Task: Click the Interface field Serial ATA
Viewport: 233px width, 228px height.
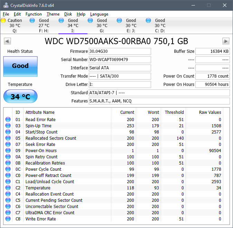Action: point(120,68)
